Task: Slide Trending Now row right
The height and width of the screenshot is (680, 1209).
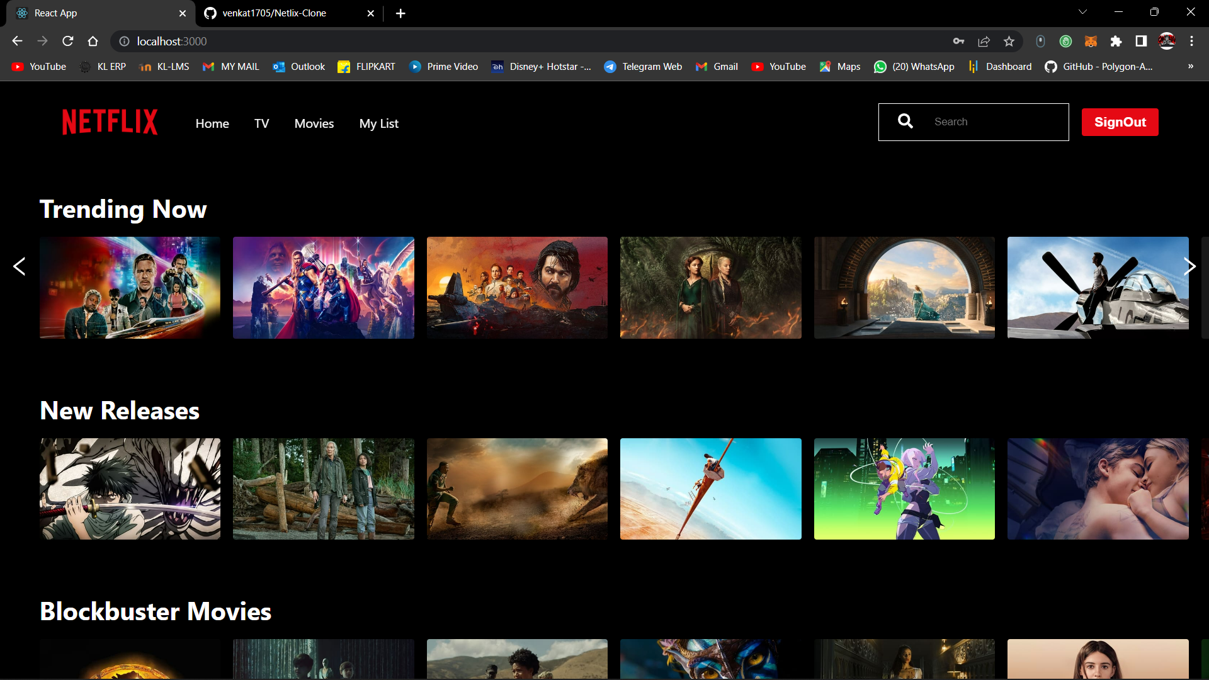Action: [1189, 266]
